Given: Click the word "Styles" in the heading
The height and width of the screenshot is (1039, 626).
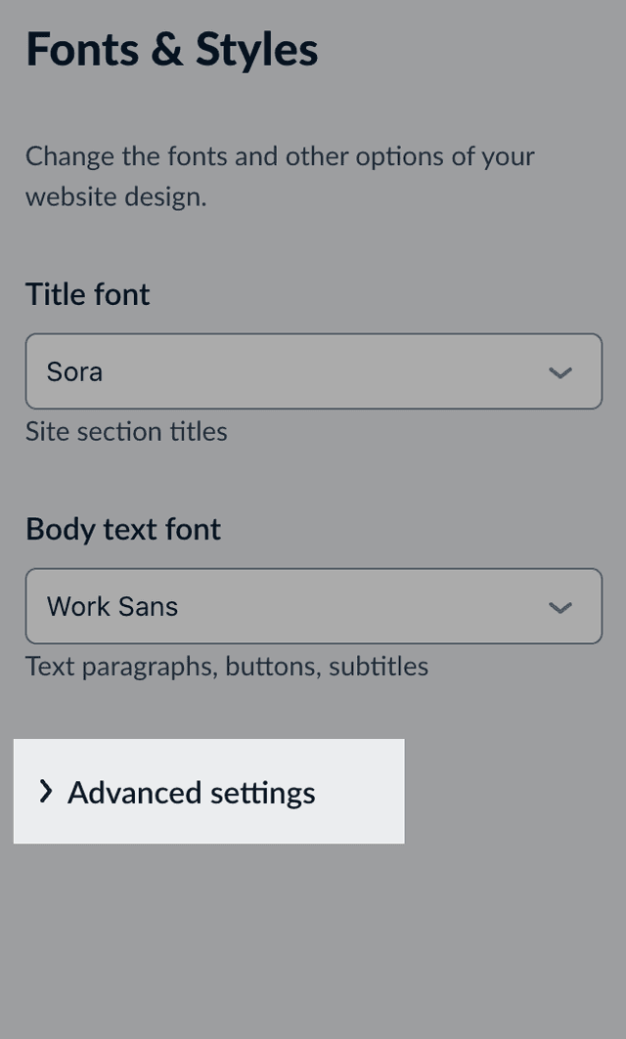Looking at the screenshot, I should pos(256,49).
